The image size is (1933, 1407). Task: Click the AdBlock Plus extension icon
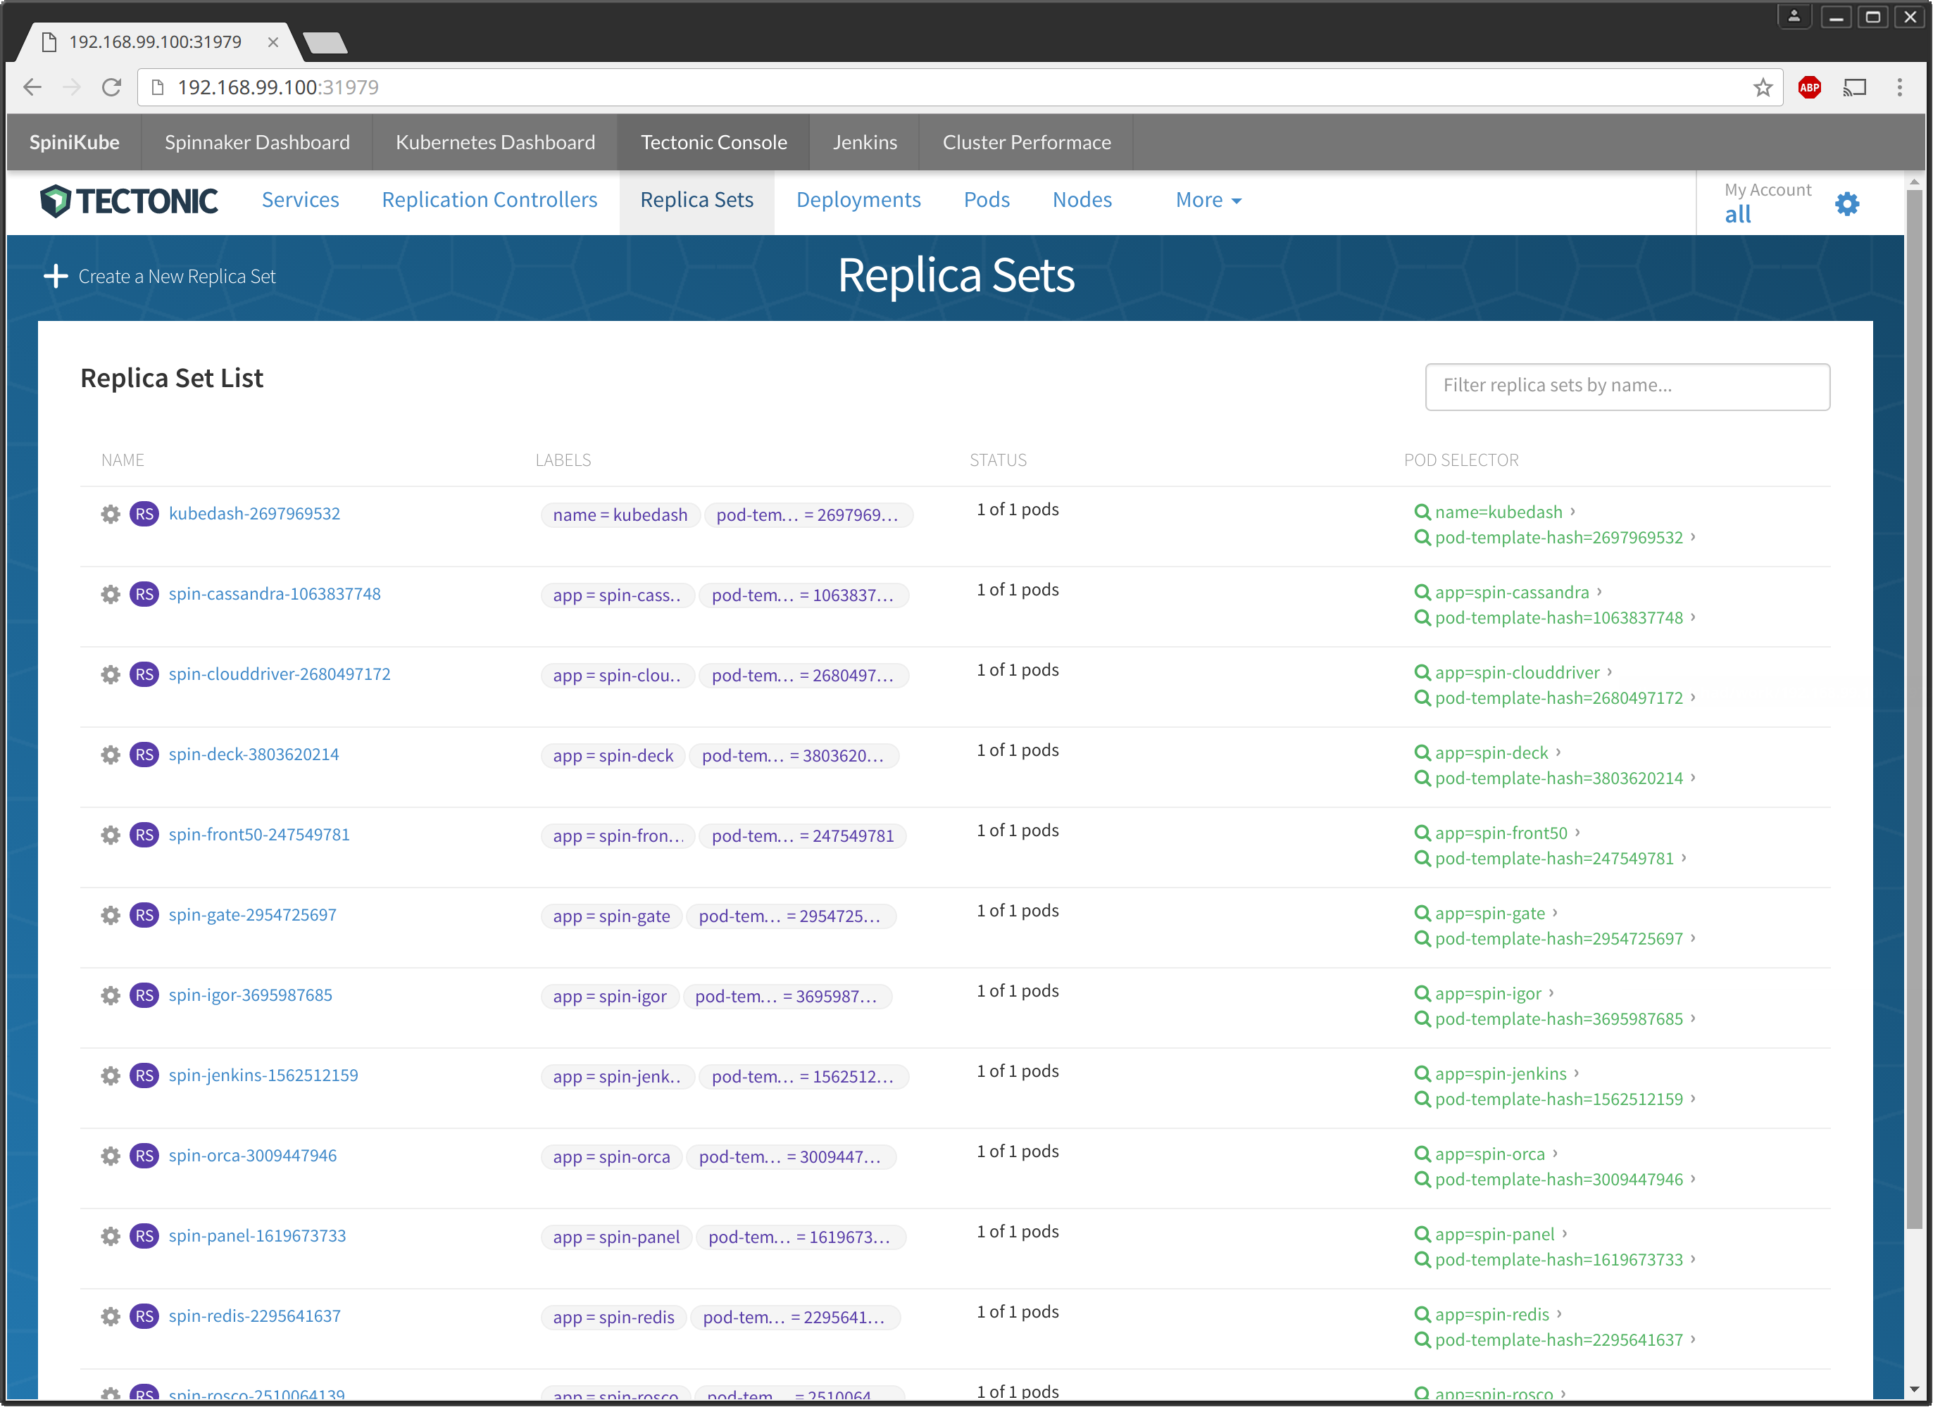click(1808, 87)
